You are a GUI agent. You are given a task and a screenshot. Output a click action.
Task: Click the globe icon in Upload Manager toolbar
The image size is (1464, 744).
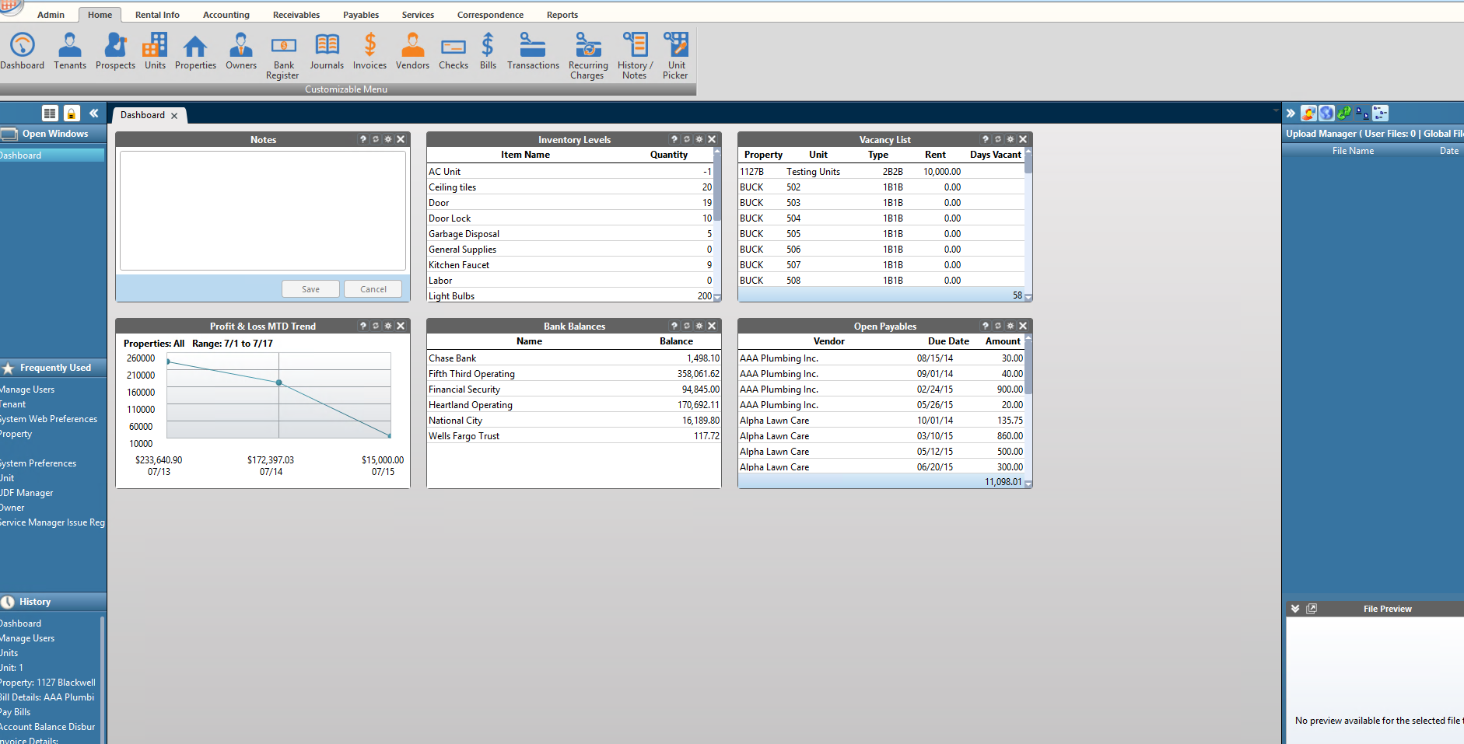coord(1326,114)
